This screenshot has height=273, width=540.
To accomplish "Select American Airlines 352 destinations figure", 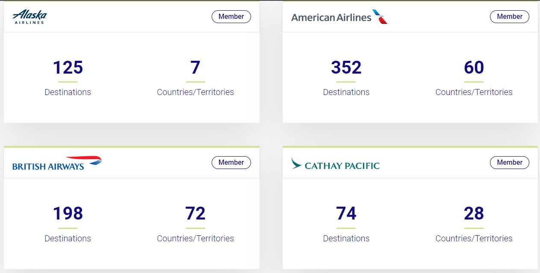I will [346, 68].
